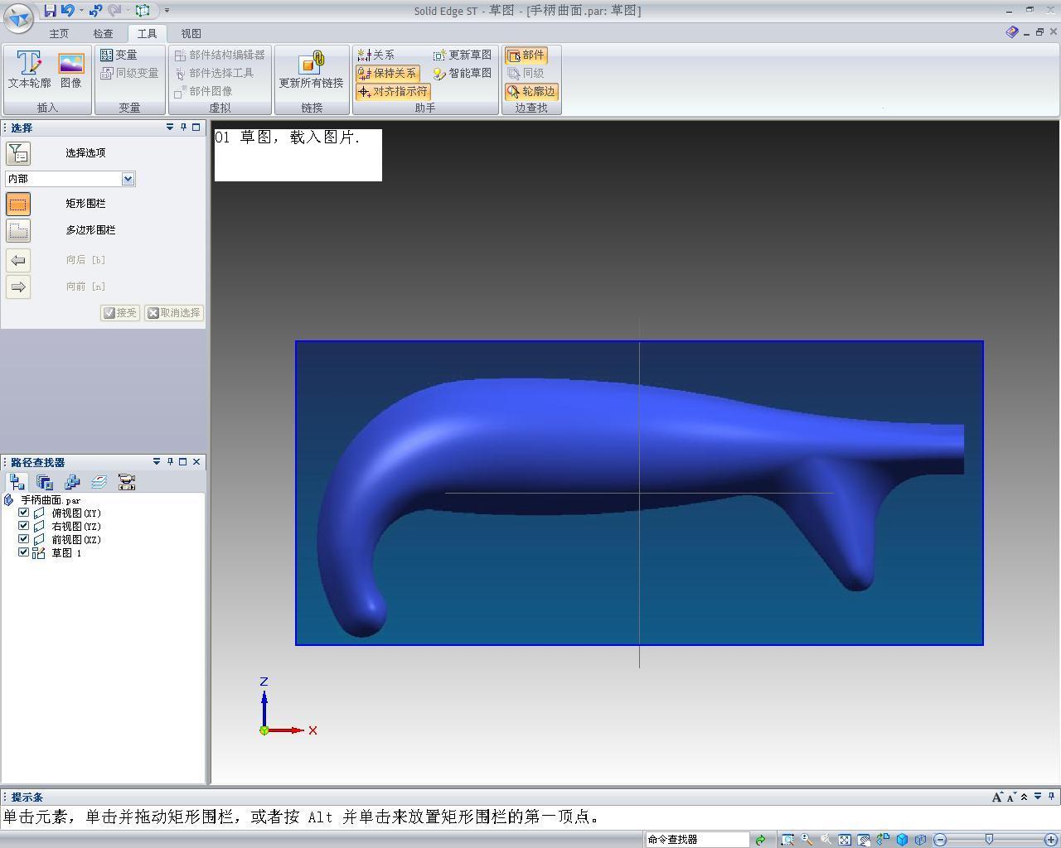This screenshot has width=1061, height=848.
Task: Select the 部件 edge locate option
Action: click(526, 55)
